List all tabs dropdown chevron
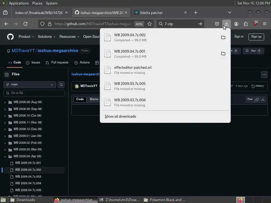Screen dimensions: 271x203 coord(229,13)
